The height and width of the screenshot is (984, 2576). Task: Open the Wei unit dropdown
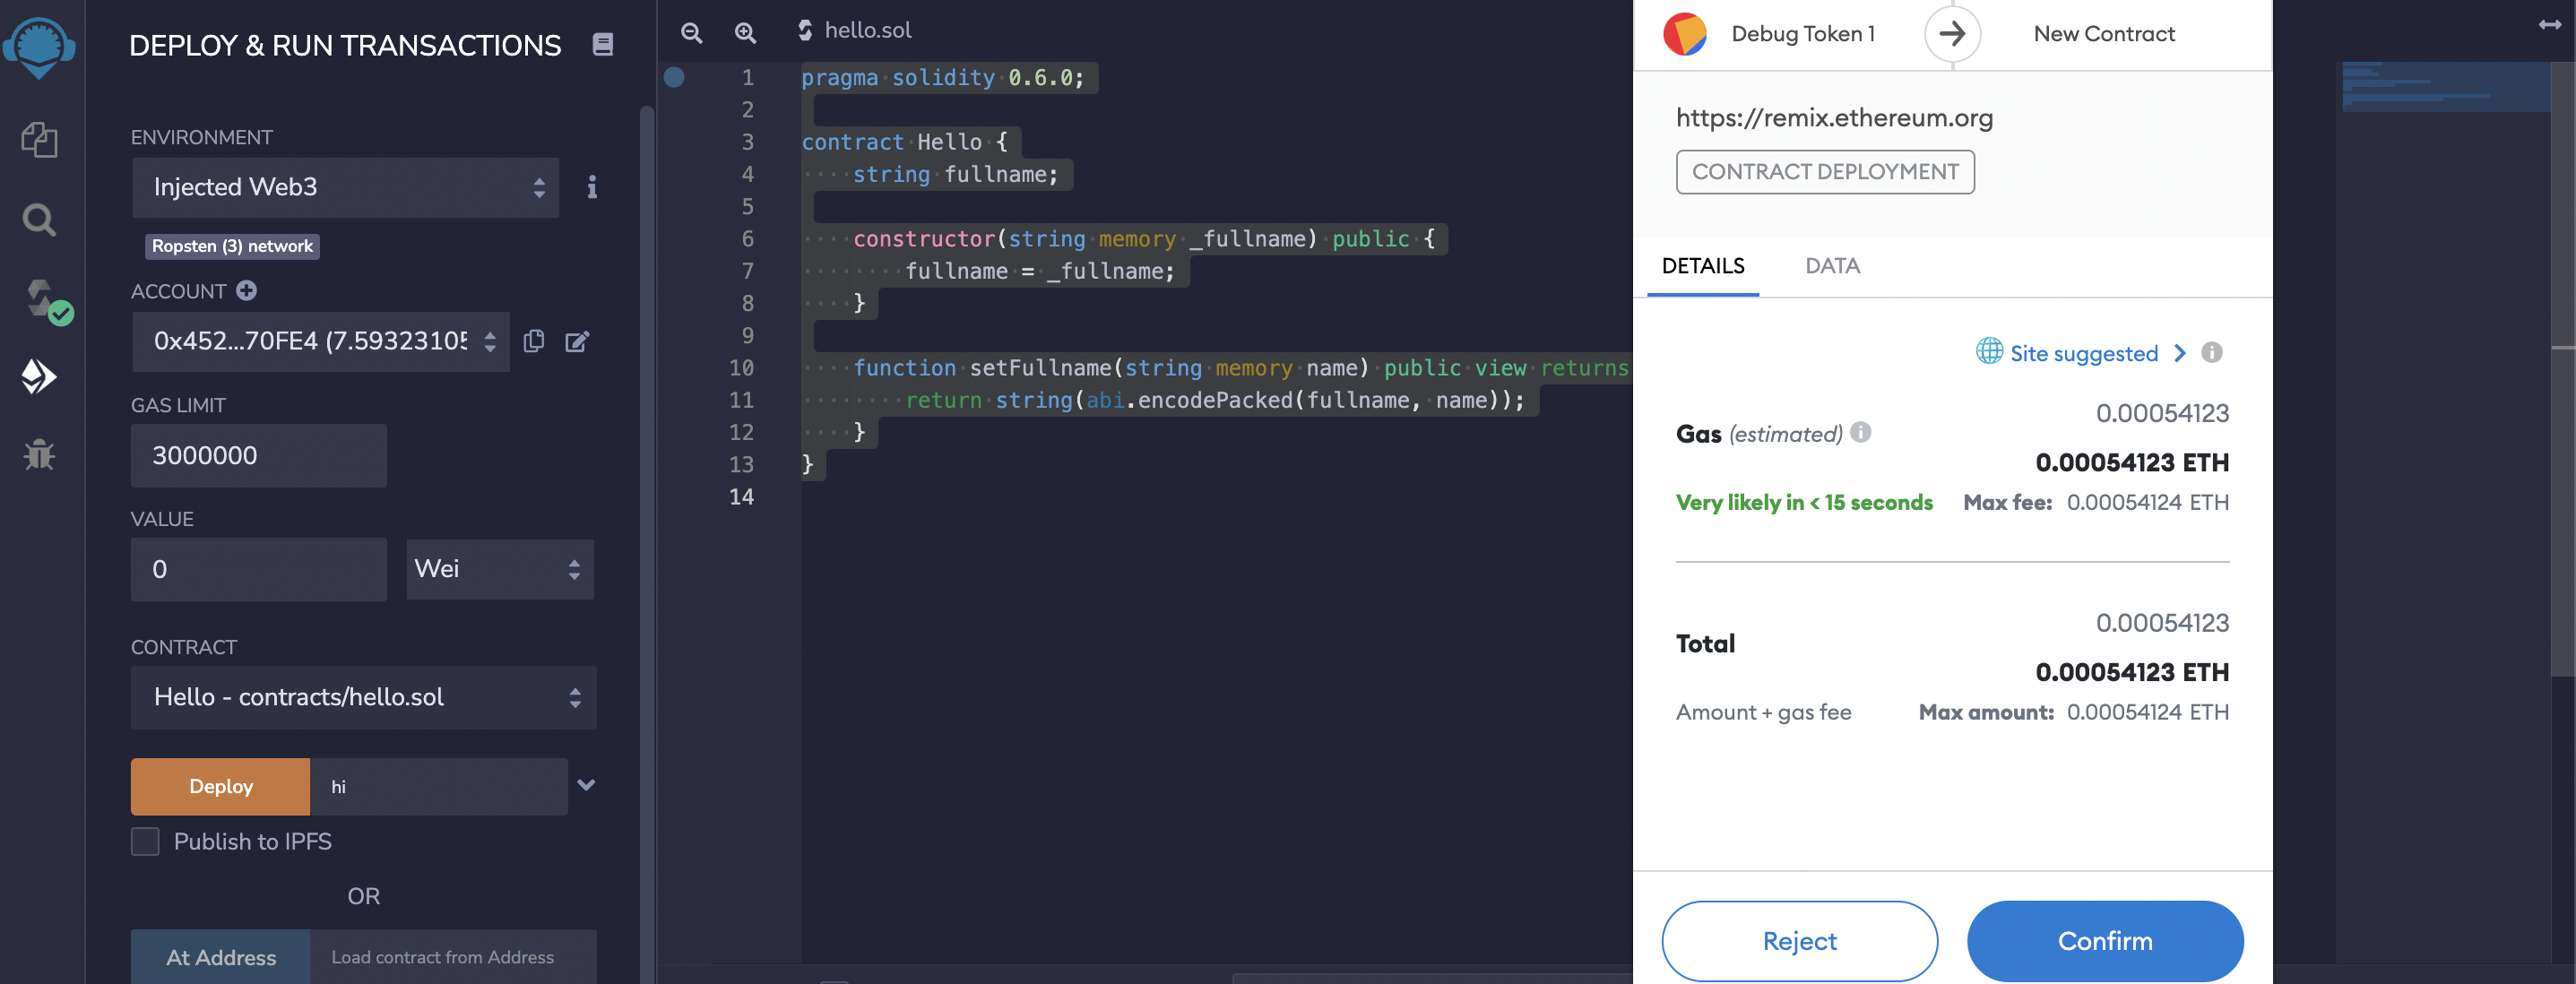[x=499, y=569]
